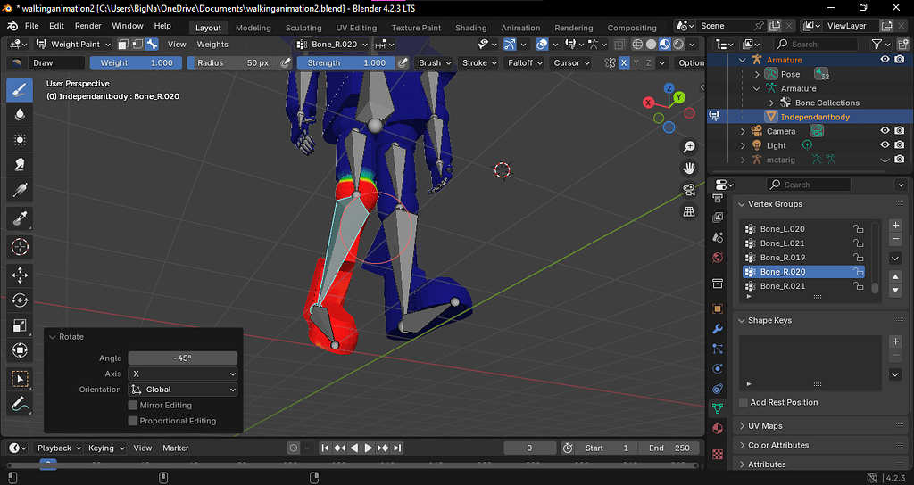This screenshot has height=485, width=914.
Task: Select the Draw brush tool
Action: 20,90
